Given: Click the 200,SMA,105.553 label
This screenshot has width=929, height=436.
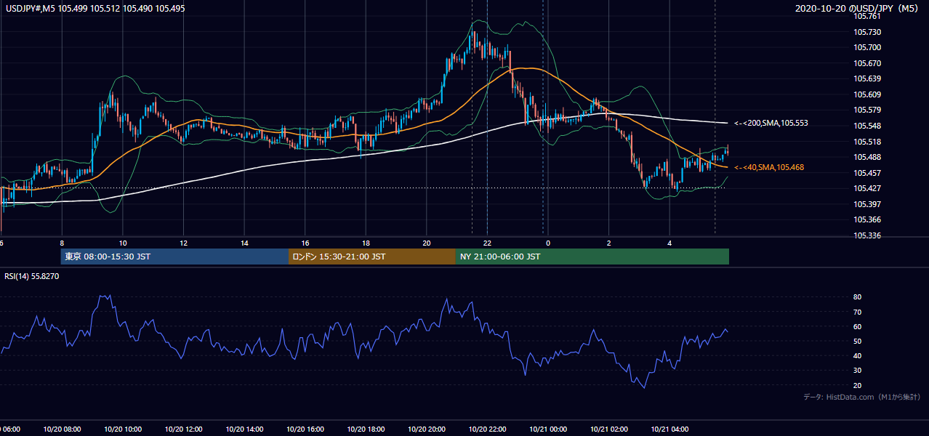Looking at the screenshot, I should (771, 124).
